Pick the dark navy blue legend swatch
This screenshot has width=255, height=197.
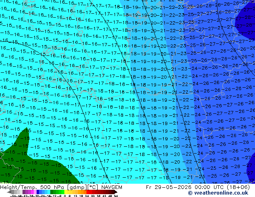point(38,192)
